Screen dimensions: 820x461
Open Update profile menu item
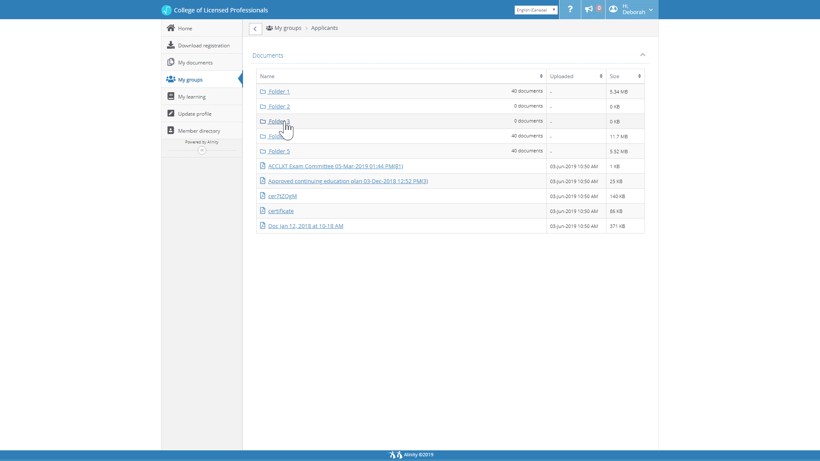[x=202, y=114]
